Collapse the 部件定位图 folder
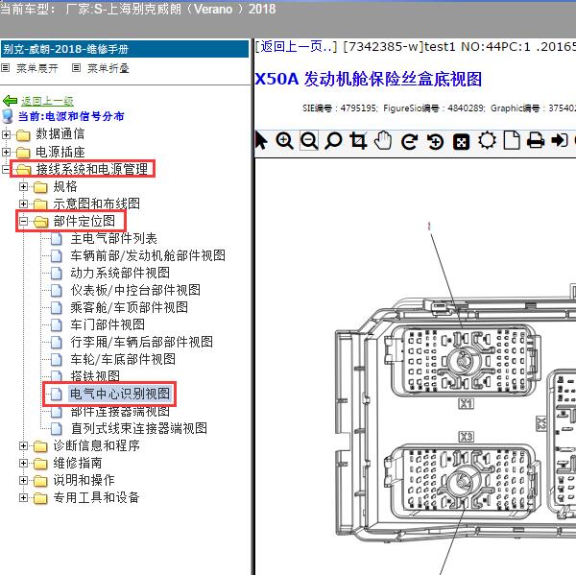The image size is (576, 575). click(24, 221)
